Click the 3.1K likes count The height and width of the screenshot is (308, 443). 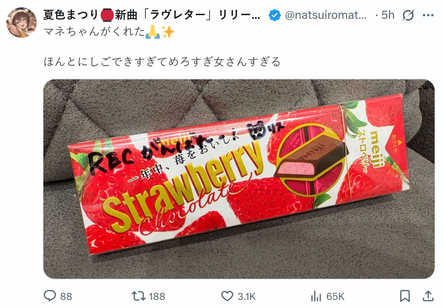246,296
